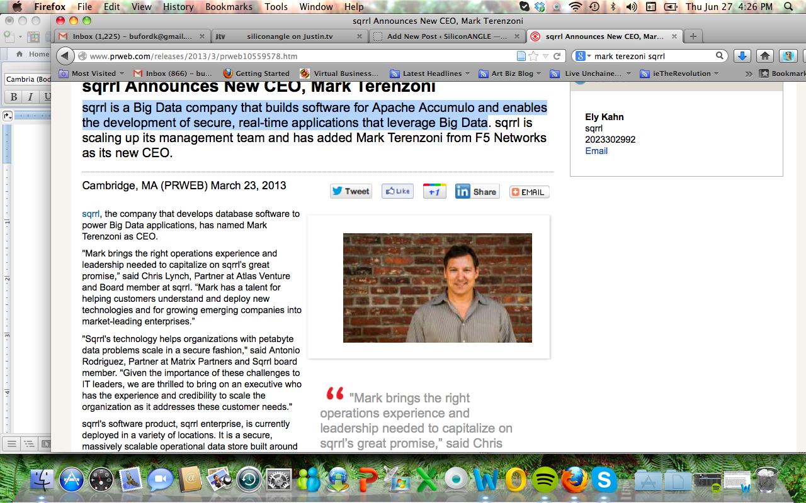The width and height of the screenshot is (806, 503).
Task: Open the Google search engine dropdown
Action: click(583, 56)
